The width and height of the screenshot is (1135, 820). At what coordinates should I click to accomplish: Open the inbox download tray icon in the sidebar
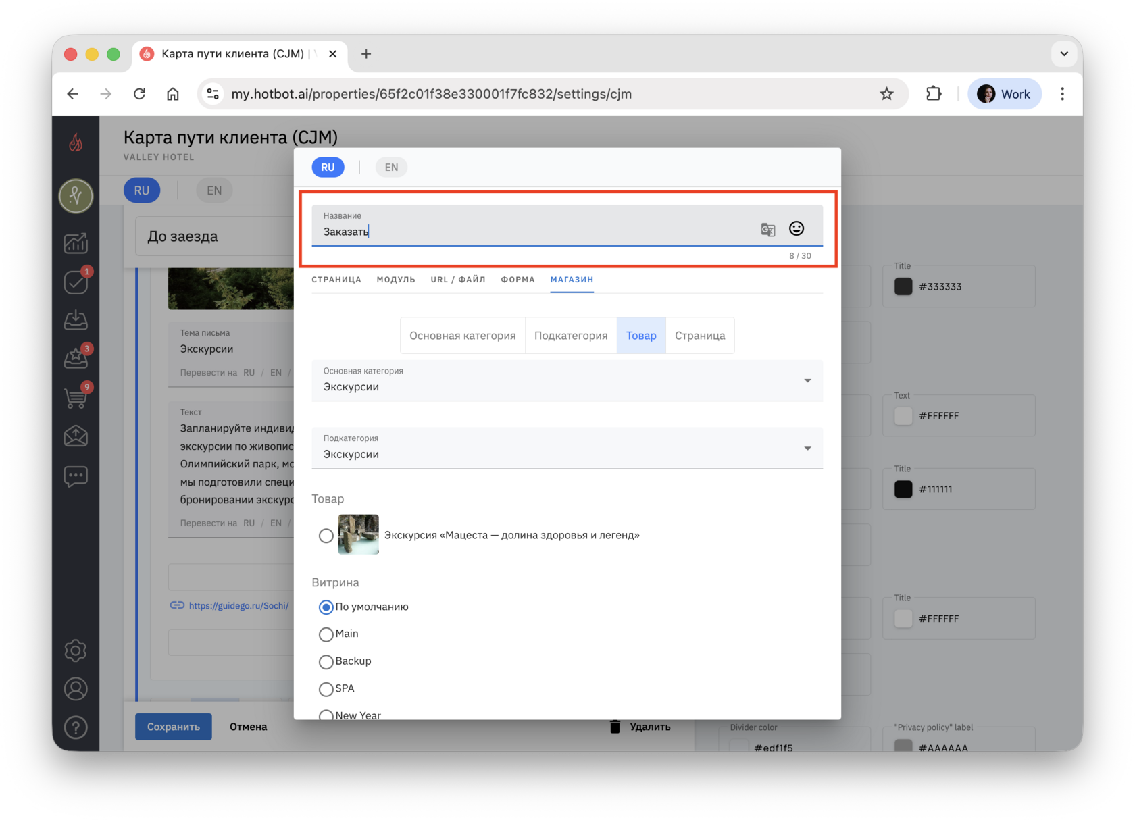coord(76,319)
